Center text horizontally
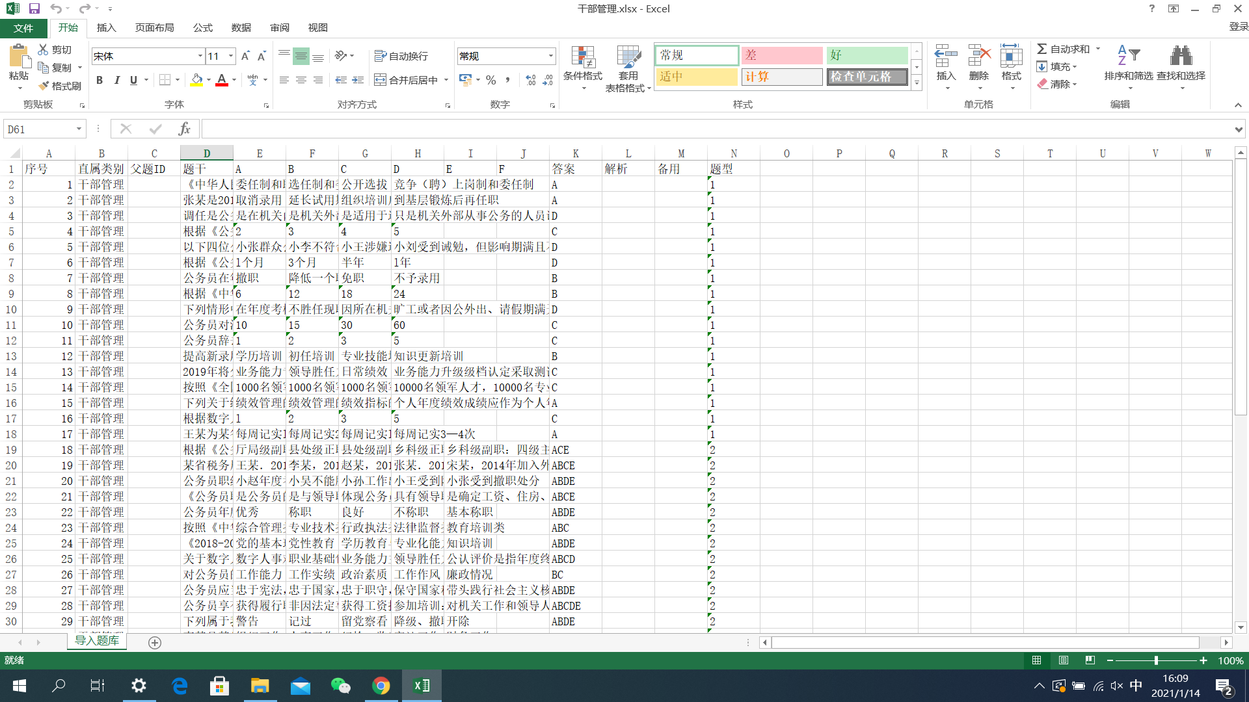The width and height of the screenshot is (1249, 702). (x=301, y=80)
